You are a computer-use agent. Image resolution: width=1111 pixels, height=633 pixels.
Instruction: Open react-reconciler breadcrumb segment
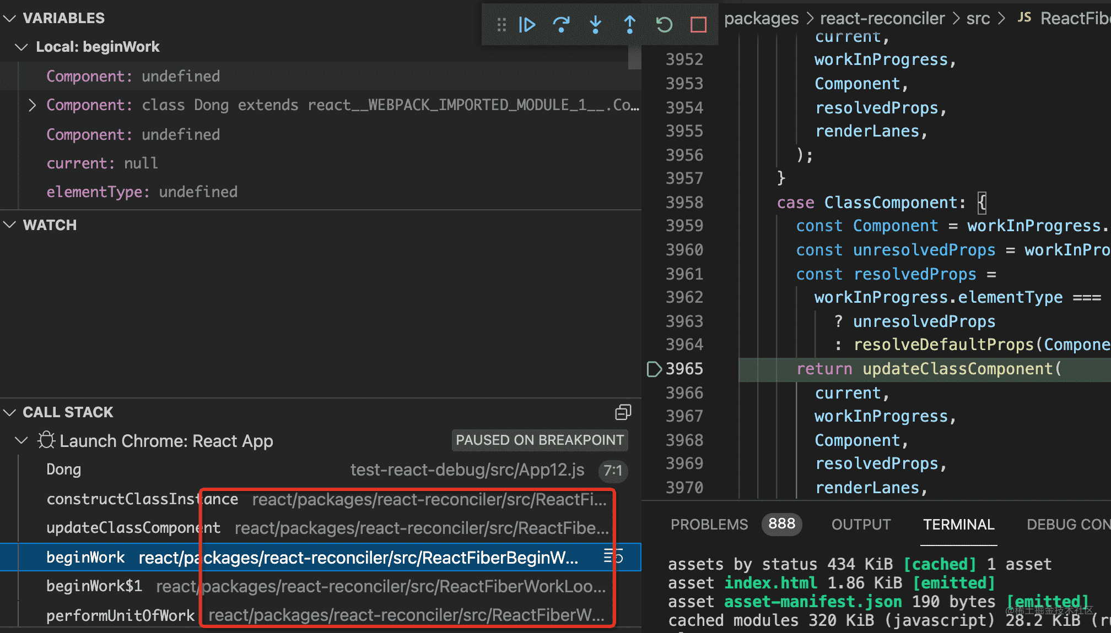pyautogui.click(x=882, y=18)
